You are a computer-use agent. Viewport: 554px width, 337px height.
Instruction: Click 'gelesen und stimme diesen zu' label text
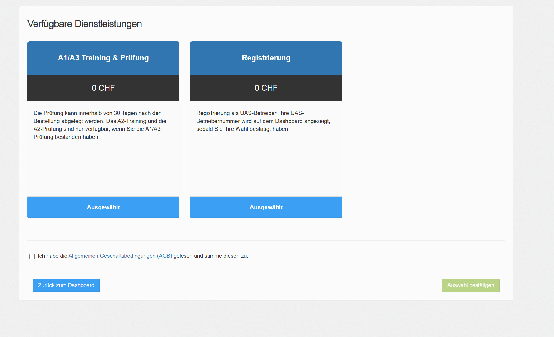coord(210,256)
